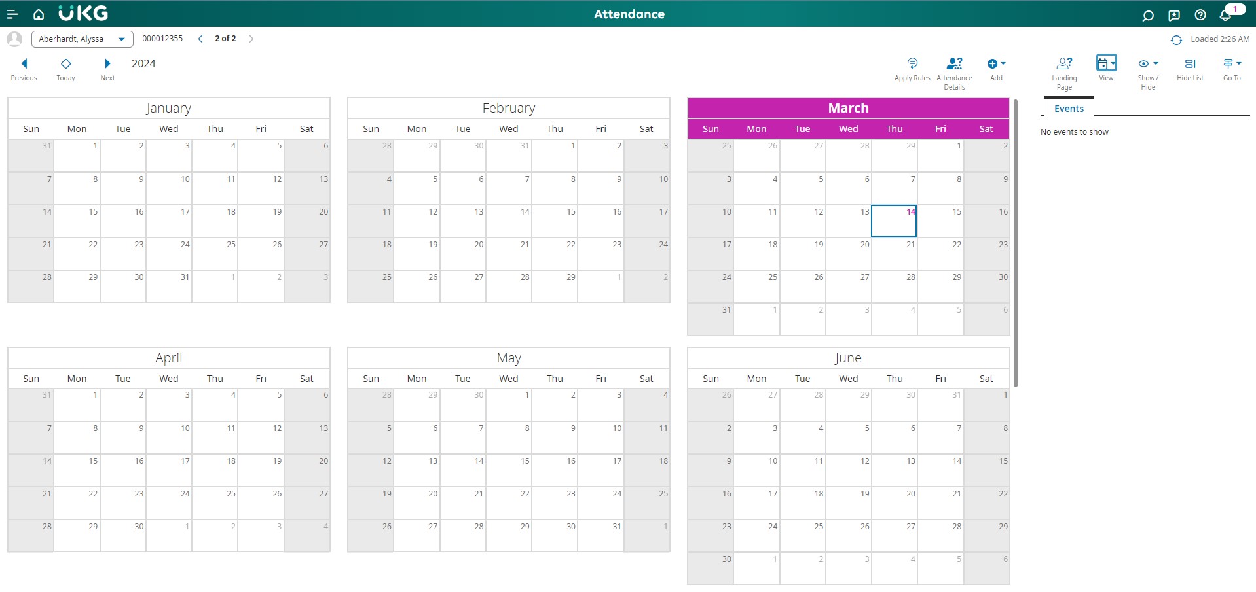
Task: Select March 14 in the calendar
Action: tap(894, 221)
